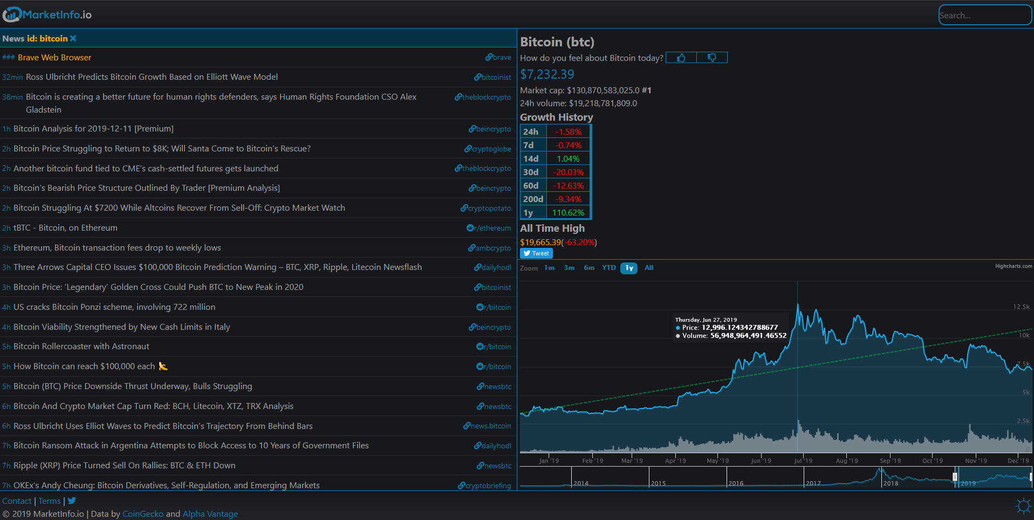Image resolution: width=1034 pixels, height=520 pixels.
Task: Click link icon on Bitcoin Analysis 2019-12-11 row
Action: click(x=473, y=129)
